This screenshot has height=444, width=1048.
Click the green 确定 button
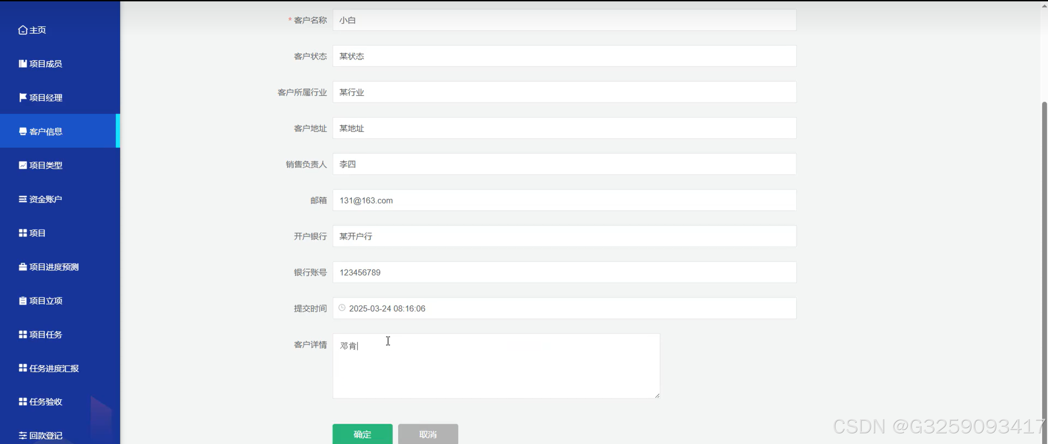coord(362,434)
